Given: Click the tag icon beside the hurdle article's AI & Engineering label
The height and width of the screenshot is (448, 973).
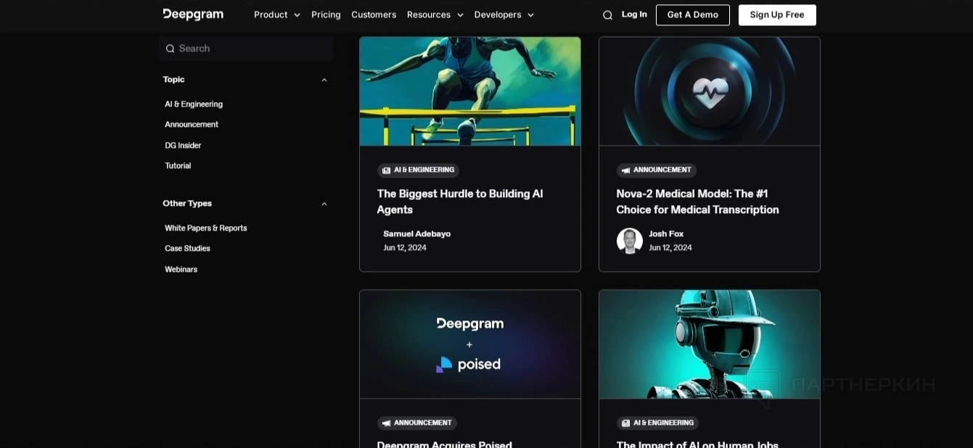Looking at the screenshot, I should pos(386,170).
